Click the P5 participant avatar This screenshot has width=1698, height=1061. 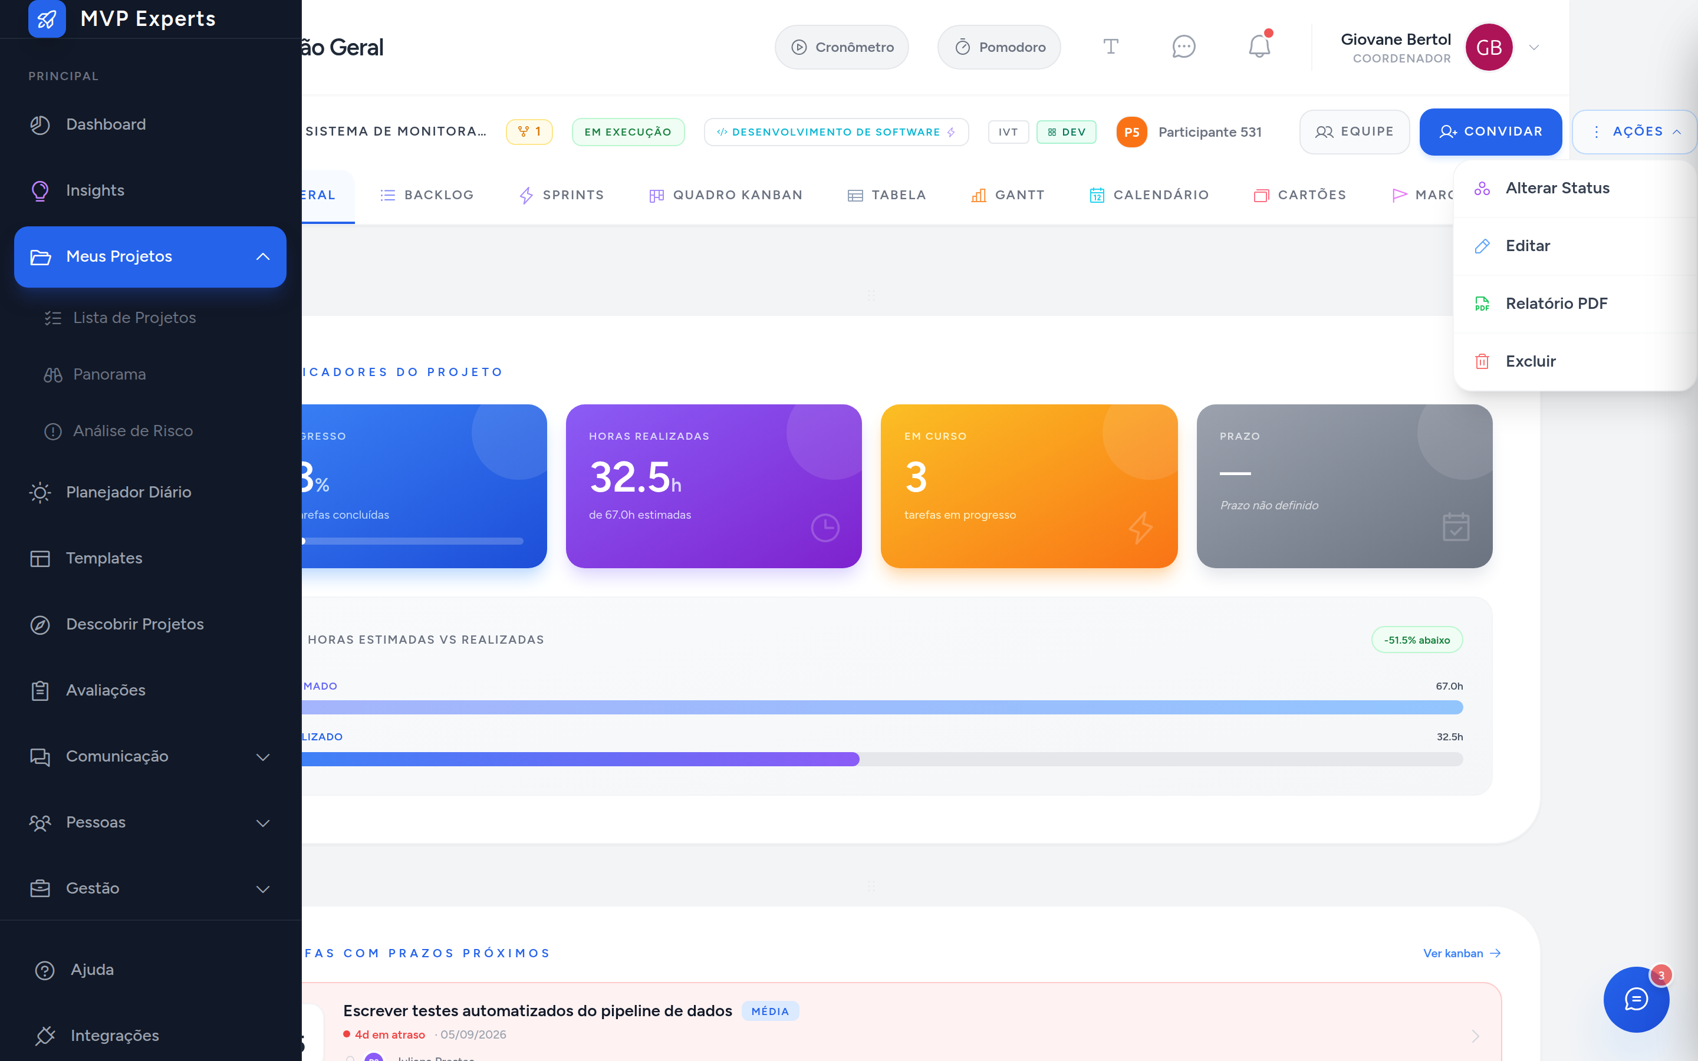tap(1132, 132)
